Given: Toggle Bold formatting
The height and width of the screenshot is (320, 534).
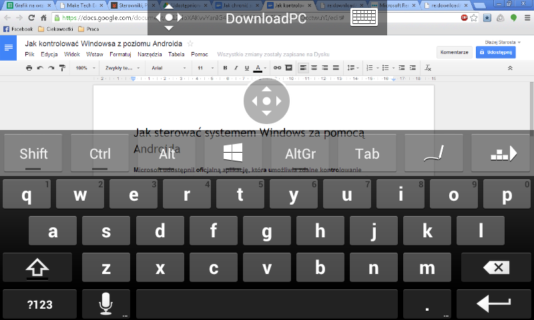Looking at the screenshot, I should [225, 68].
